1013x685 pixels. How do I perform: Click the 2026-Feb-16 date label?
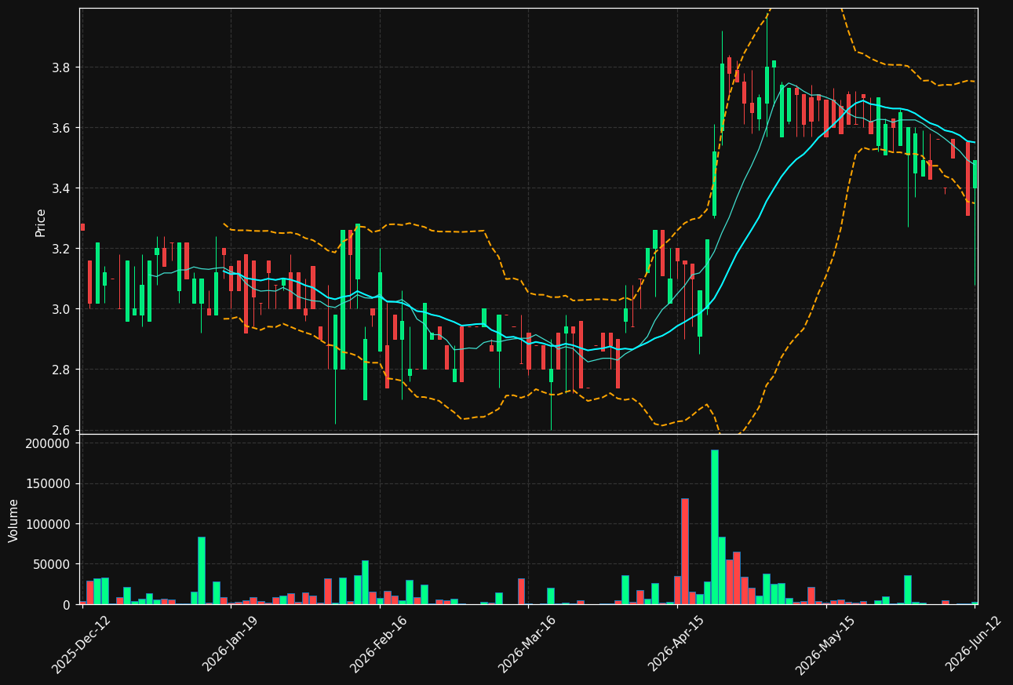pyautogui.click(x=379, y=644)
